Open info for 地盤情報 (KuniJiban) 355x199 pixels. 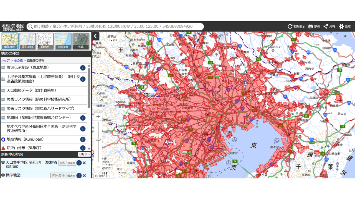click(x=83, y=140)
